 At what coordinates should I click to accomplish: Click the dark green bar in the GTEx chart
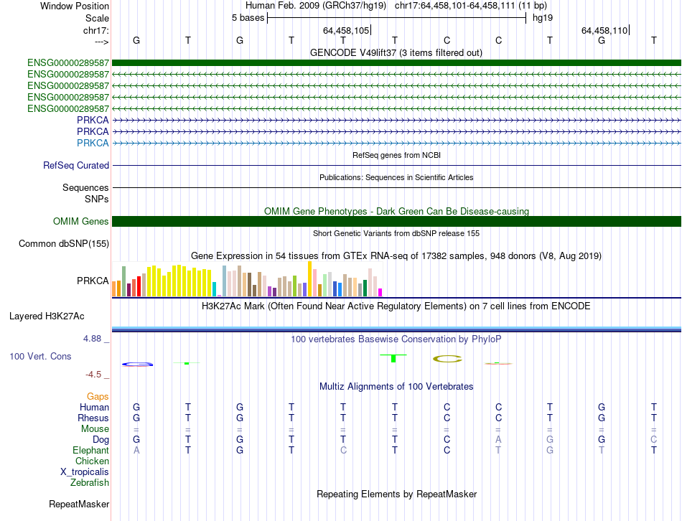coord(365,288)
